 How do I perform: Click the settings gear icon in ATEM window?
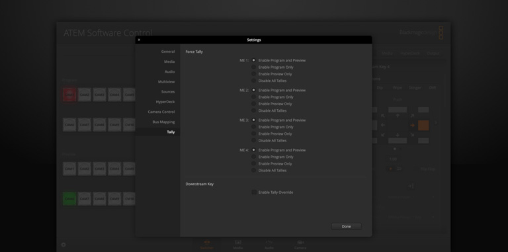point(63,245)
